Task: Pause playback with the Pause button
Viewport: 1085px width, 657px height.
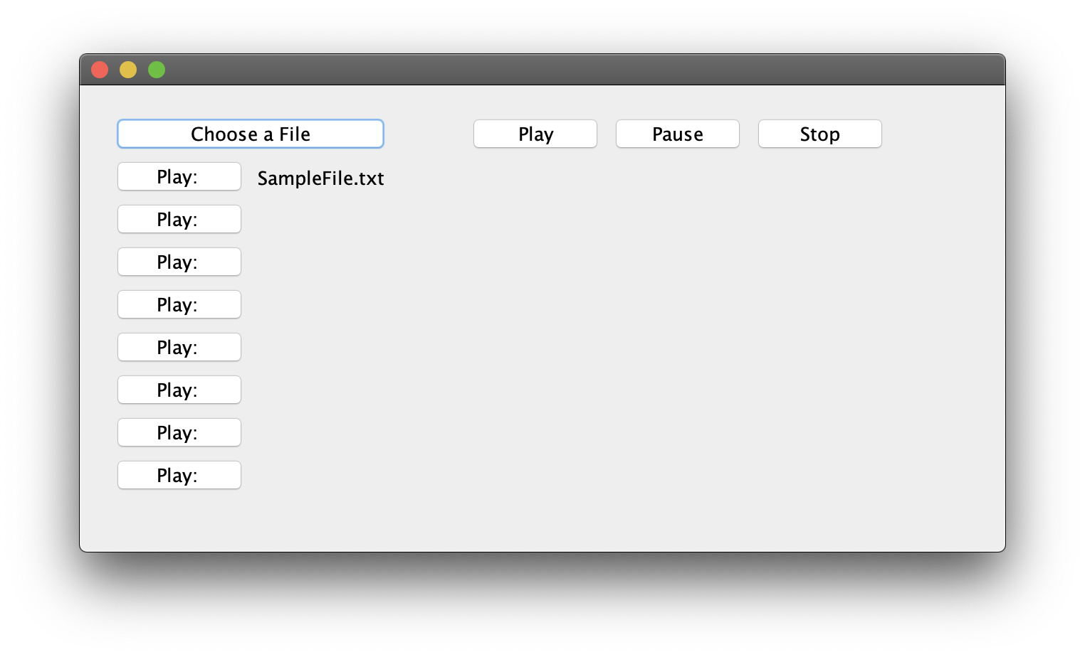Action: tap(677, 134)
